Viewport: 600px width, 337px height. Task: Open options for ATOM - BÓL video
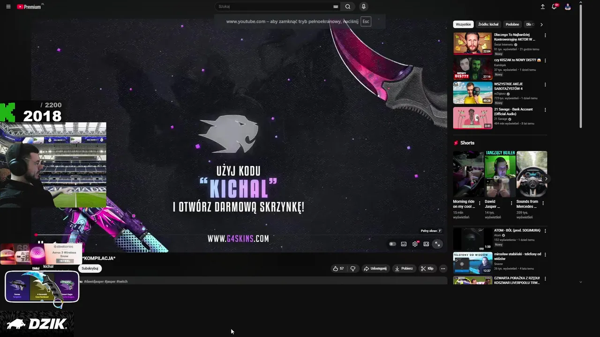545,231
